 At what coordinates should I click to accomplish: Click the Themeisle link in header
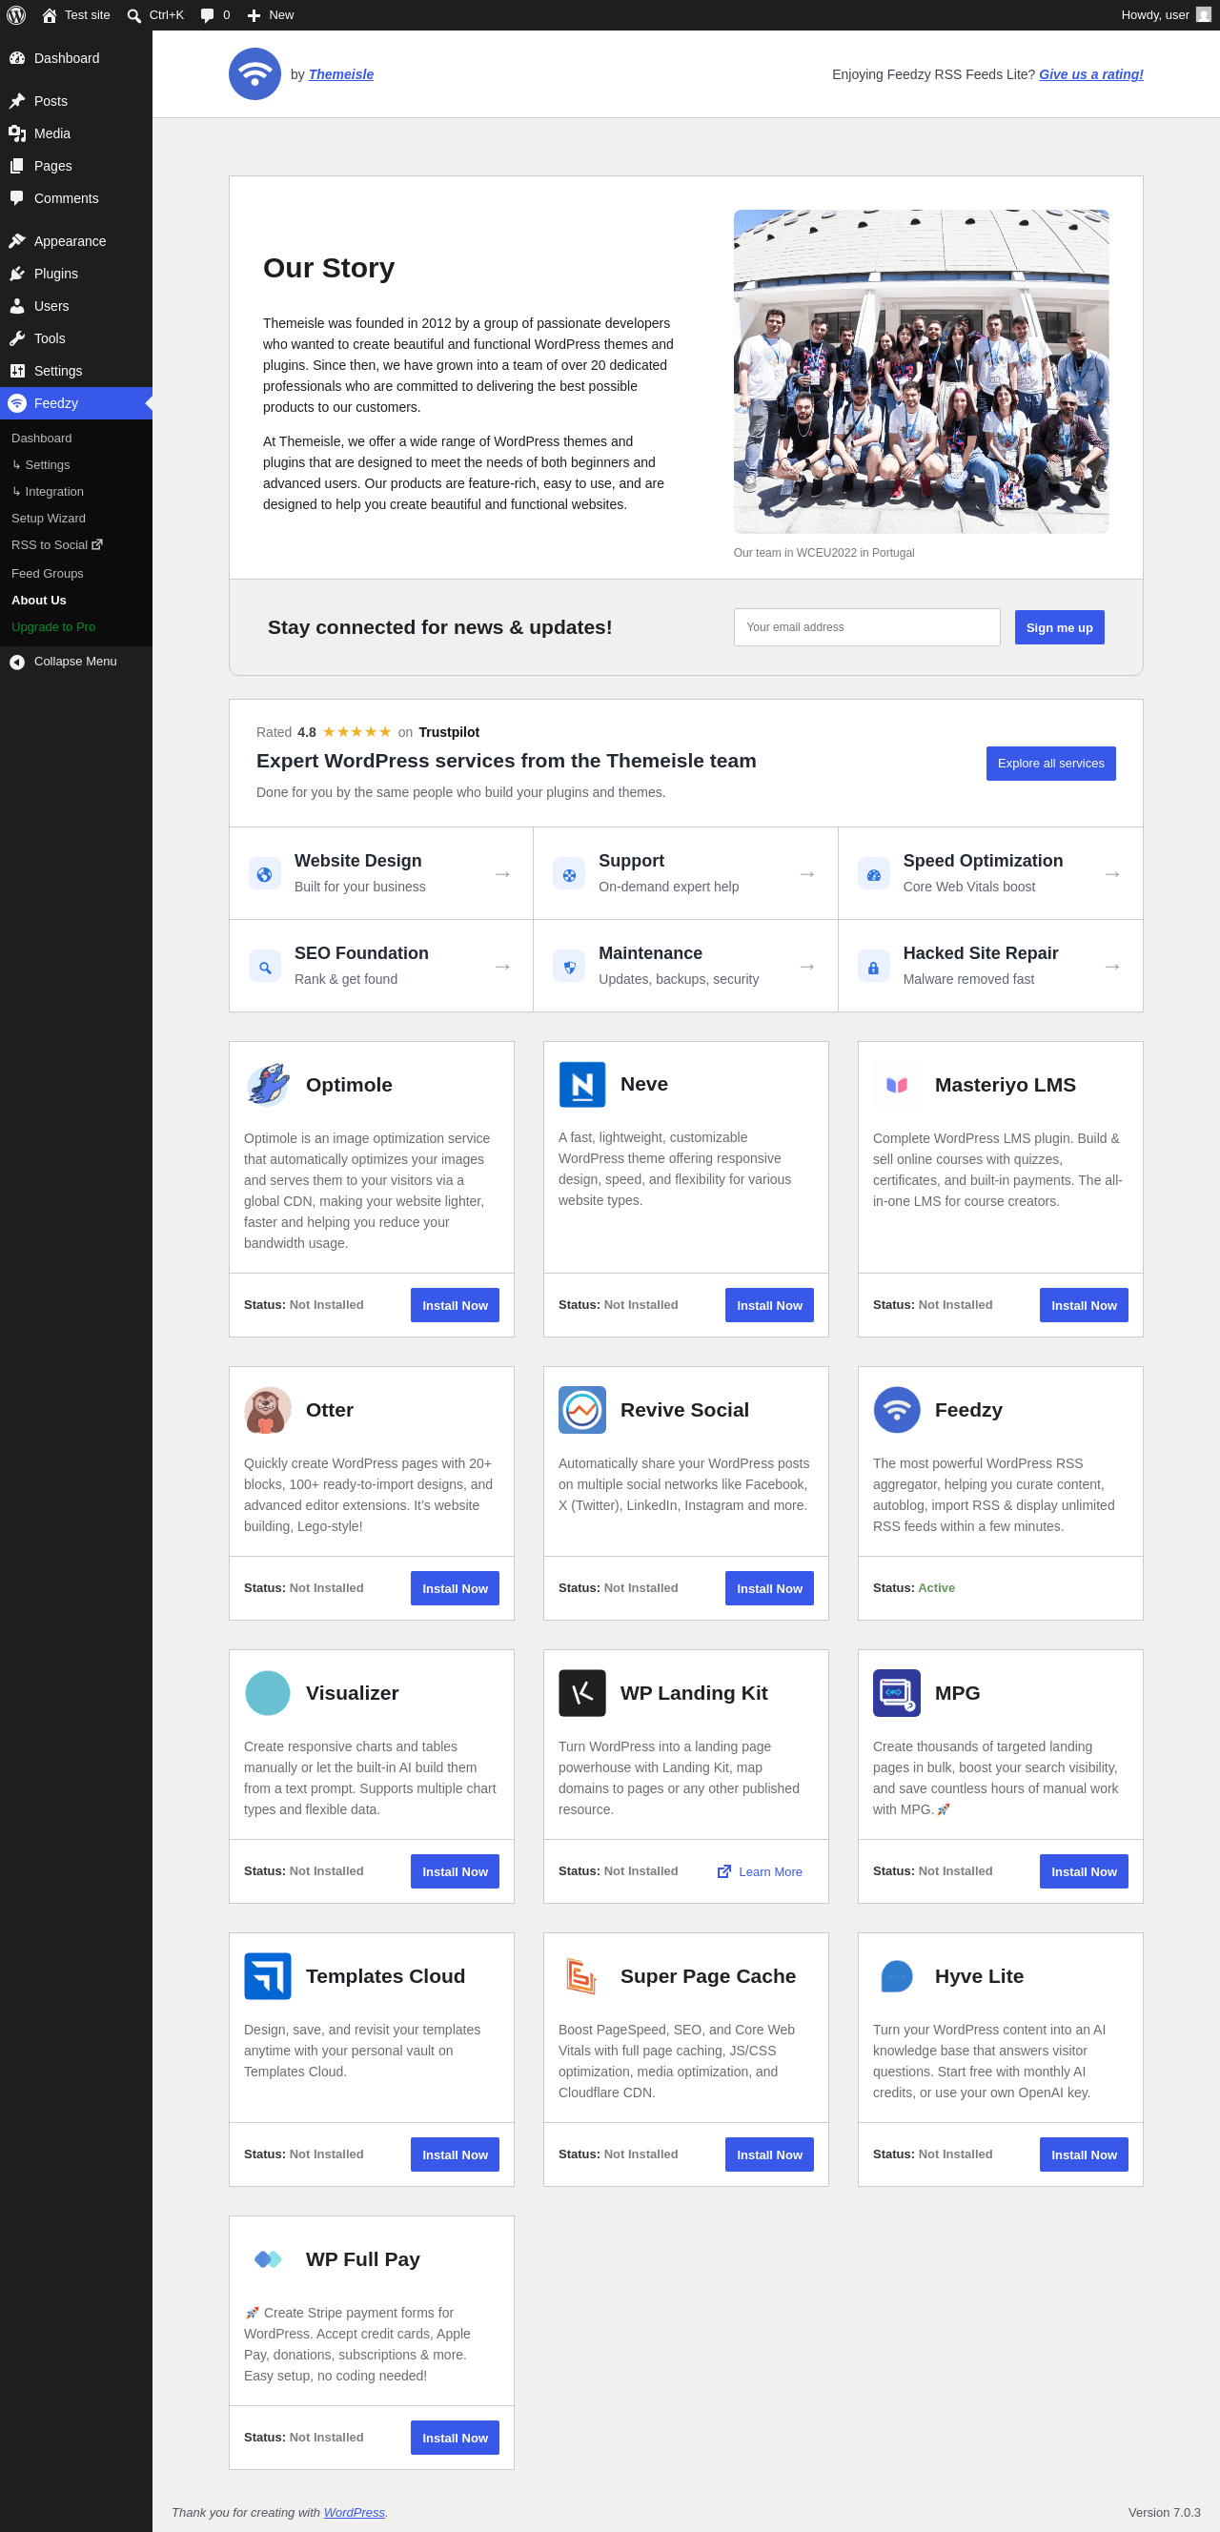[x=340, y=74]
